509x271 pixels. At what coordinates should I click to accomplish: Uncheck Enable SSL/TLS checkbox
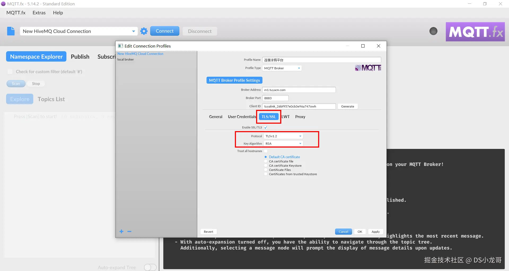pyautogui.click(x=266, y=127)
